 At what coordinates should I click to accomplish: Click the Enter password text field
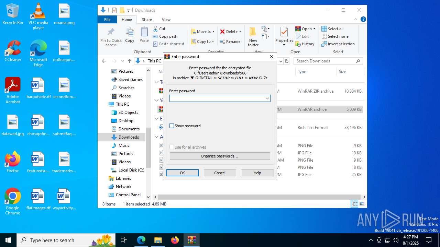coord(217,98)
